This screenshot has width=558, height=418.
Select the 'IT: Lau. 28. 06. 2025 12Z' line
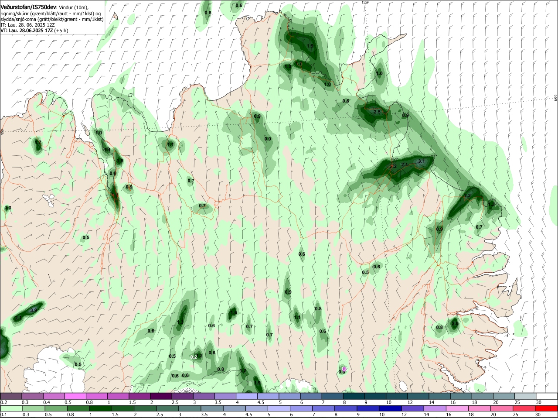tap(27, 25)
